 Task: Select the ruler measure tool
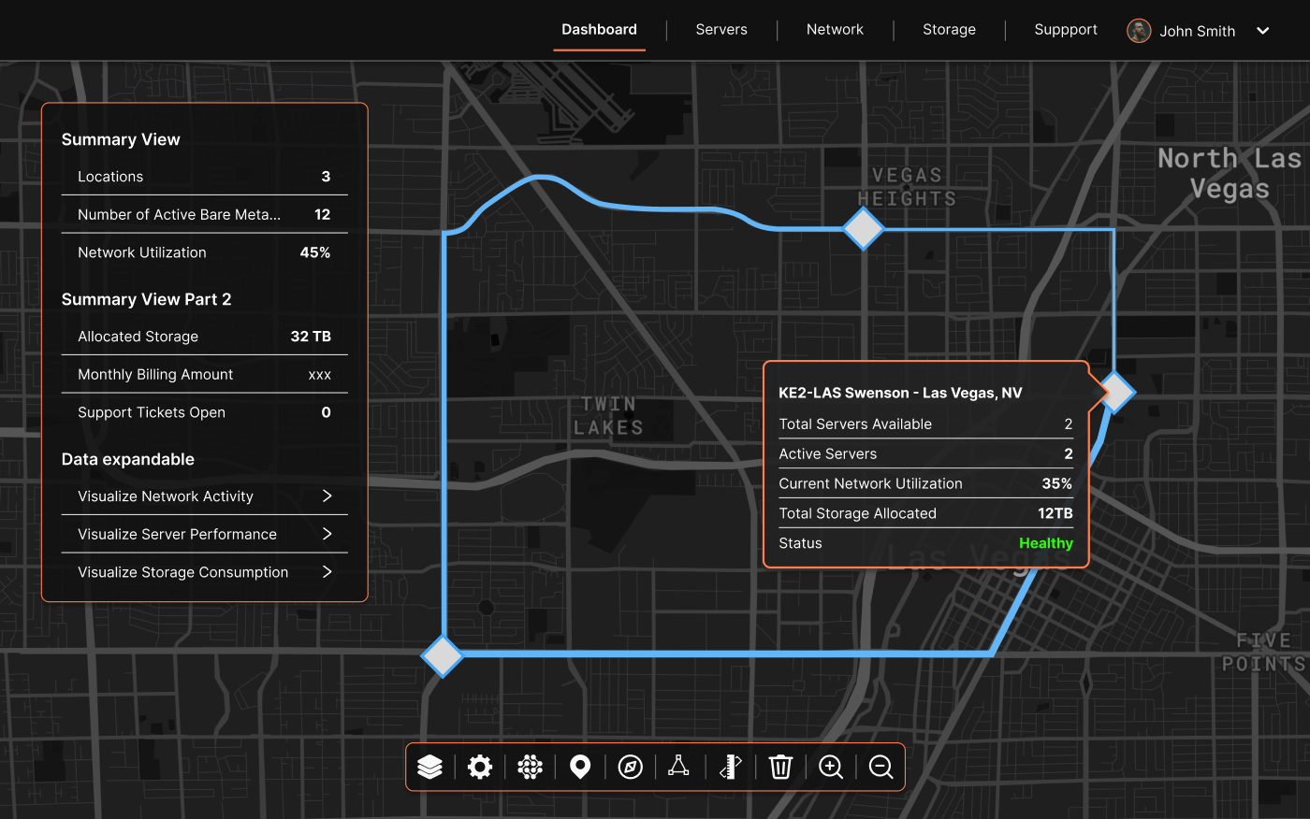coord(731,768)
